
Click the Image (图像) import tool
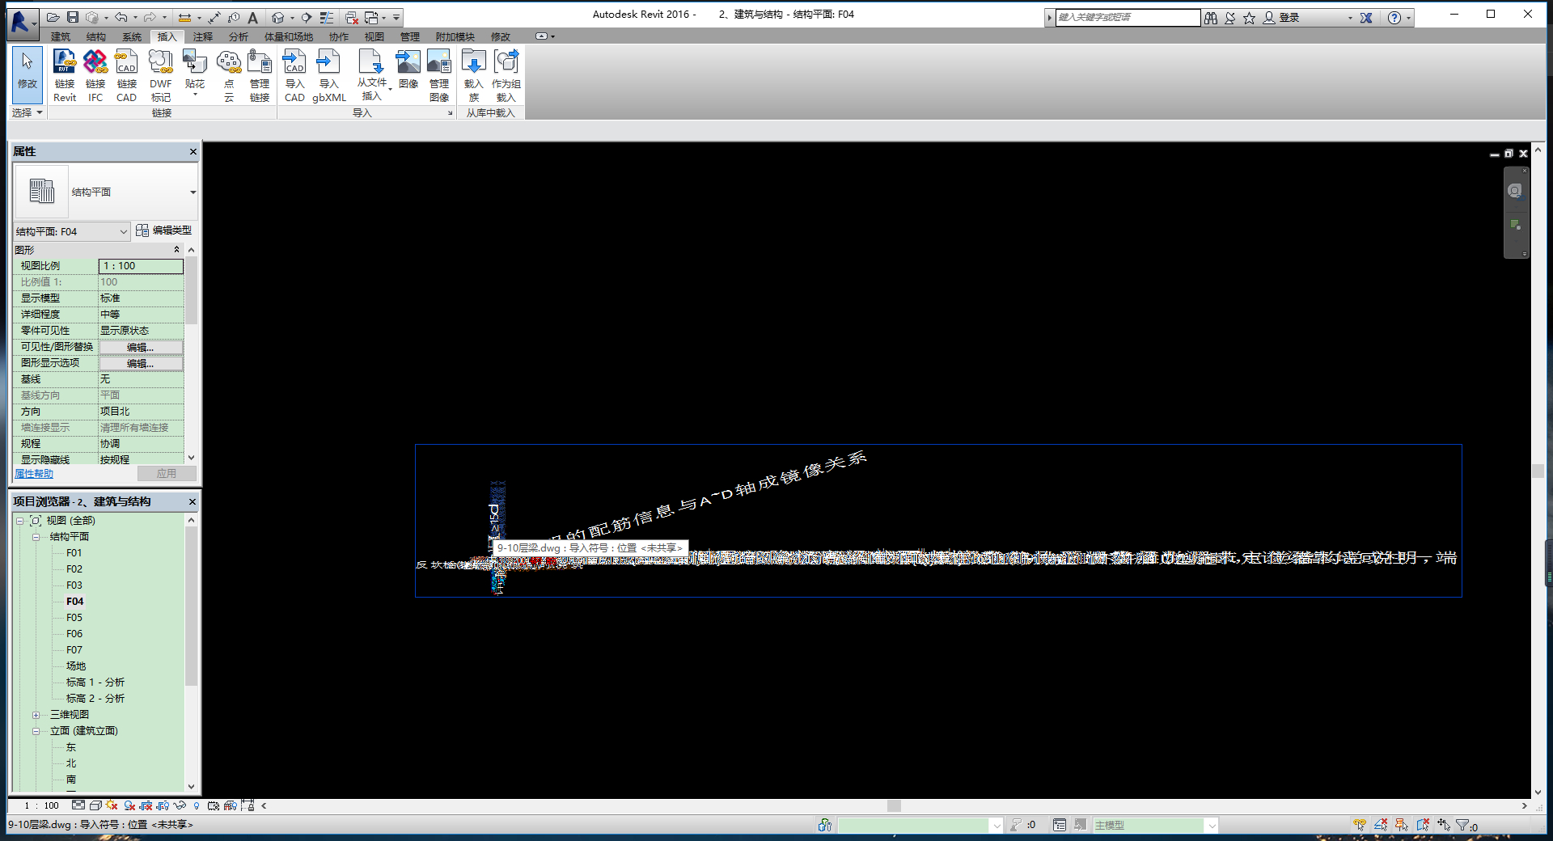[408, 70]
